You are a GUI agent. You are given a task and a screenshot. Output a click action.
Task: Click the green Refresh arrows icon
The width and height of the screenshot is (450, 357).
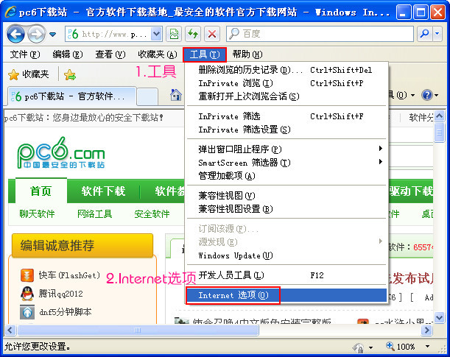(x=193, y=34)
